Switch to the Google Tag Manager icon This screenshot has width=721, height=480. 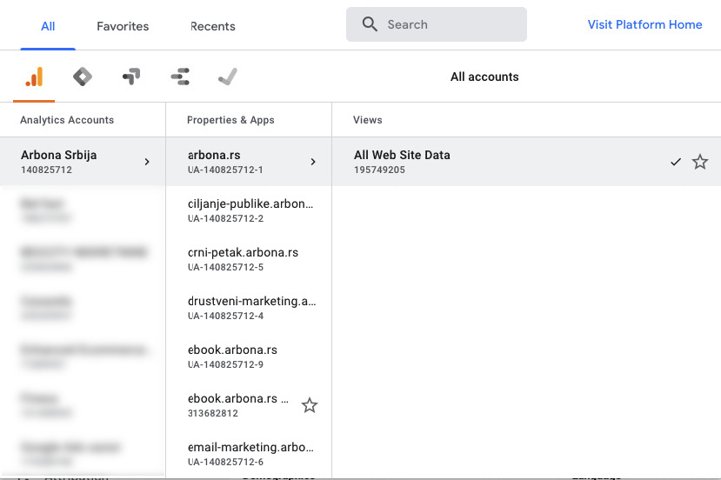tap(131, 77)
